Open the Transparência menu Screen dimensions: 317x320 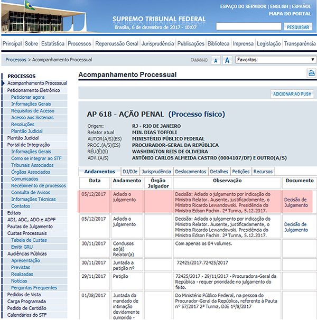point(300,43)
